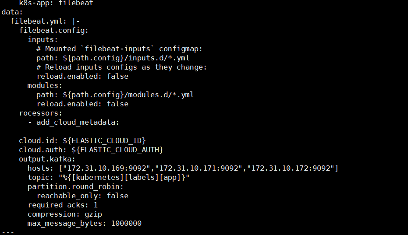Click the 172.31.10.172:9092 host address
The image size is (408, 235).
(x=291, y=168)
